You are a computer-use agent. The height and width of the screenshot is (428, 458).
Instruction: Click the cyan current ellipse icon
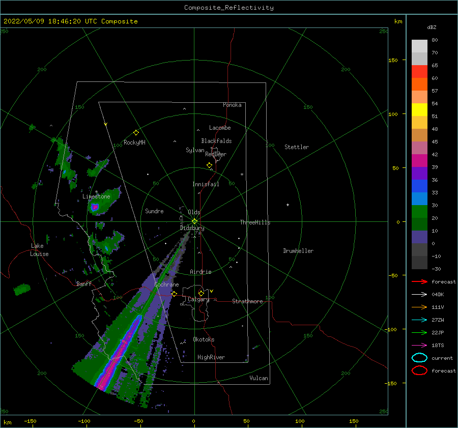tap(419, 358)
